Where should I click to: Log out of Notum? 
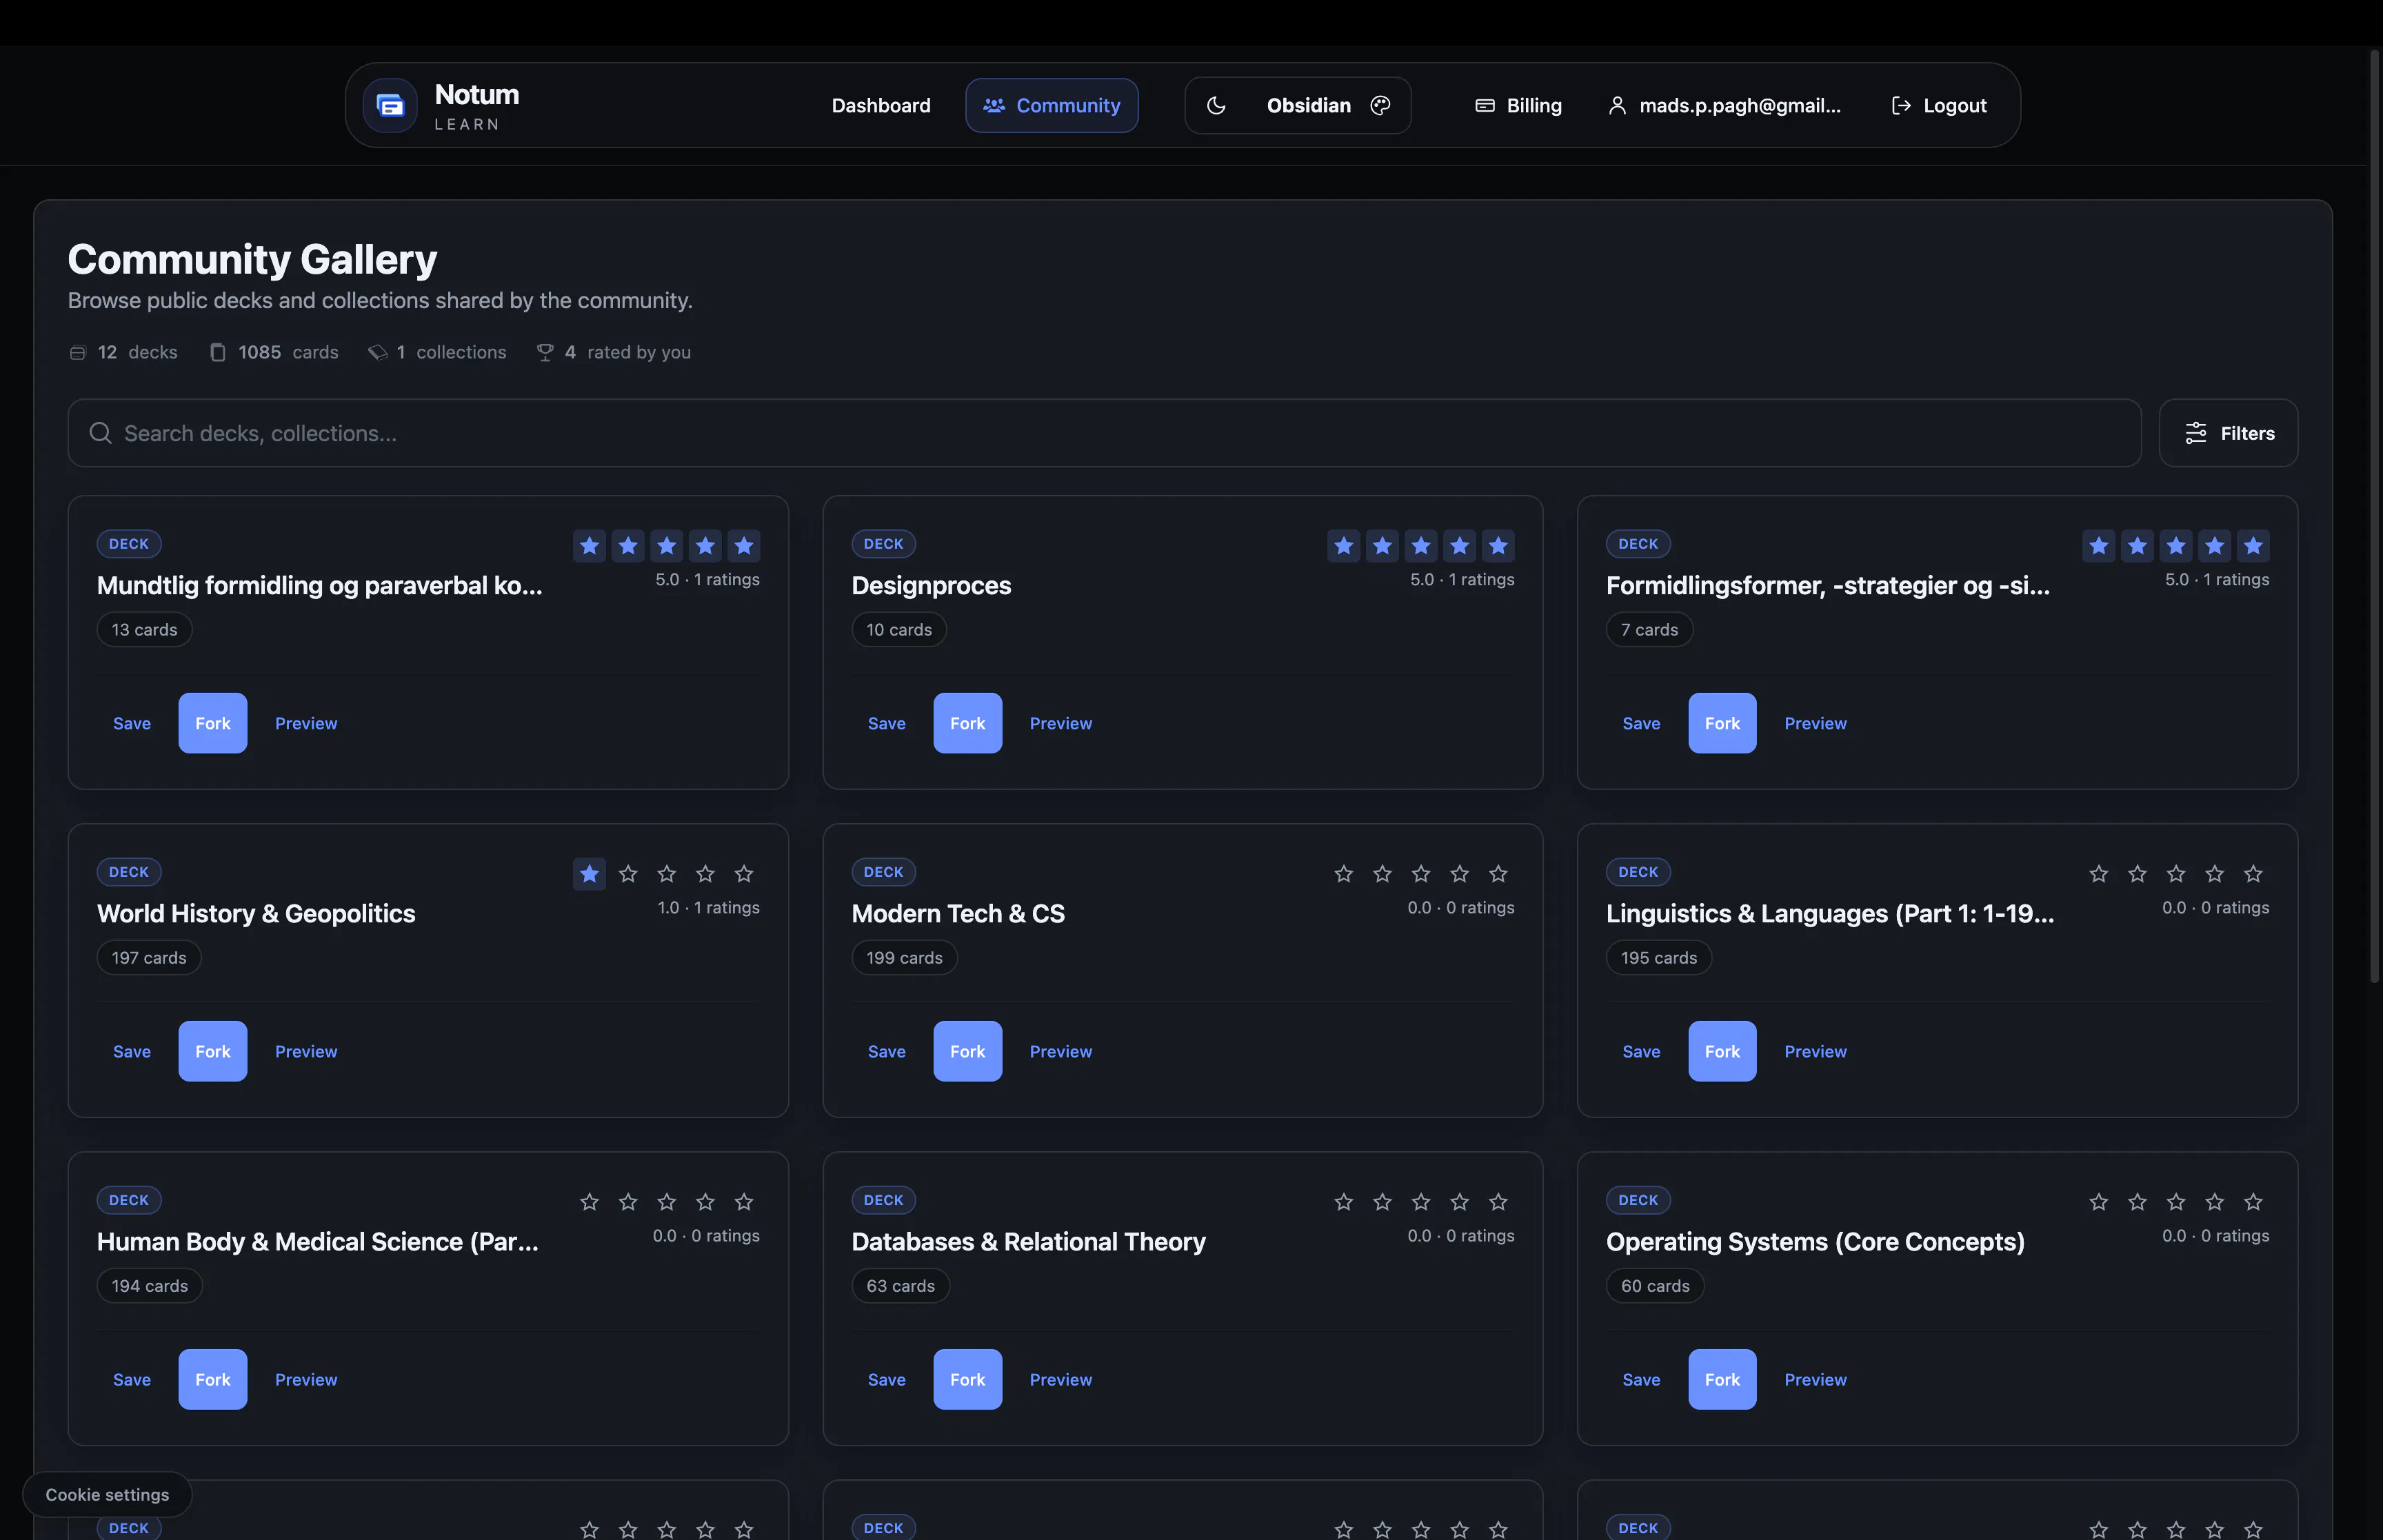tap(1939, 105)
